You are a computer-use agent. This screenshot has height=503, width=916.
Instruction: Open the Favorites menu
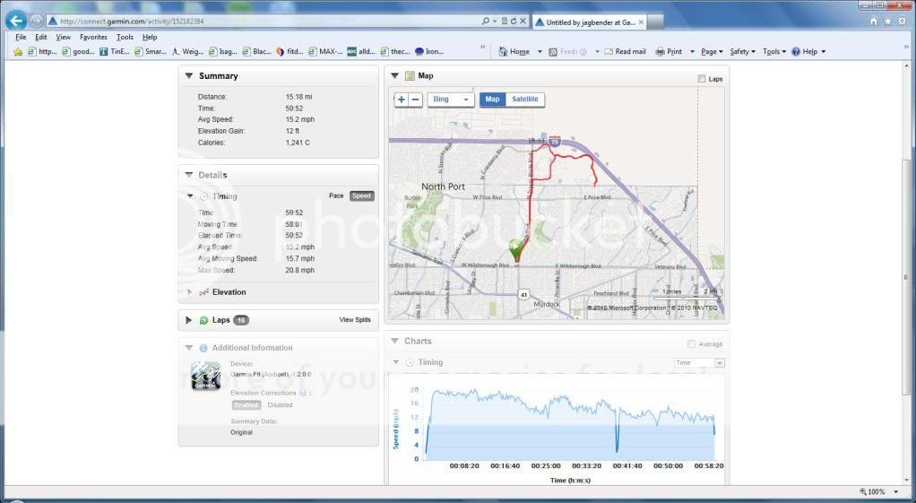click(x=93, y=38)
